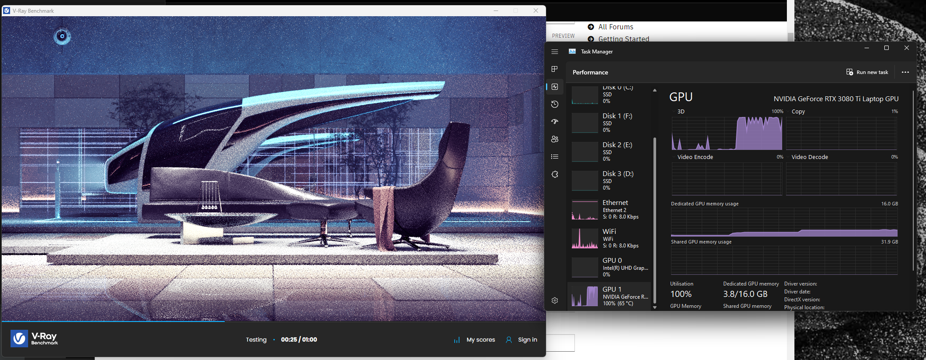The width and height of the screenshot is (926, 360).
Task: Open the Video Encode graph dropdown
Action: click(693, 157)
